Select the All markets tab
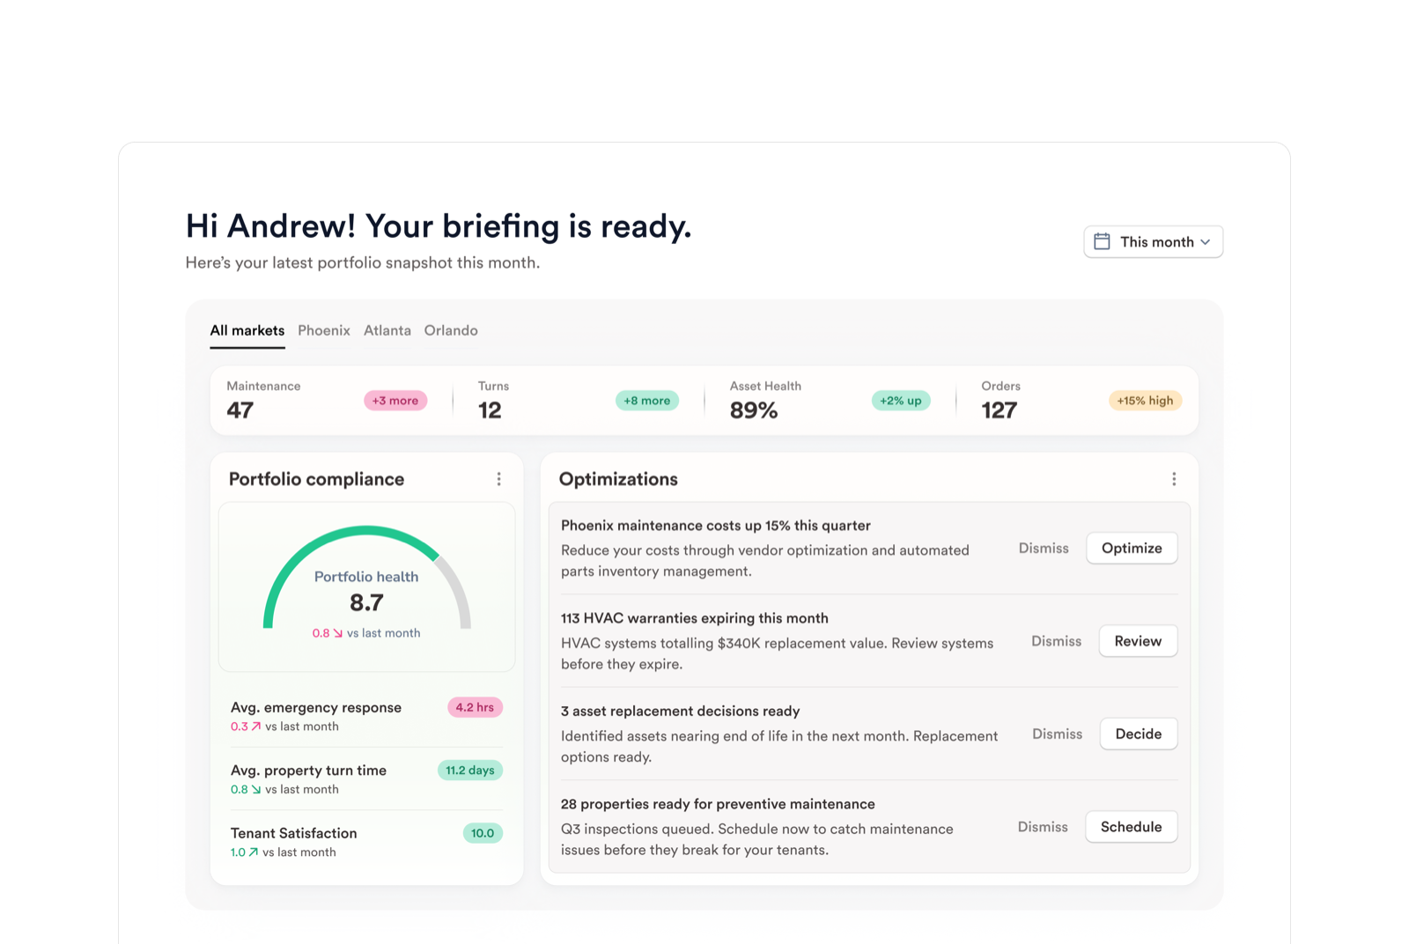The height and width of the screenshot is (944, 1409). click(x=247, y=331)
